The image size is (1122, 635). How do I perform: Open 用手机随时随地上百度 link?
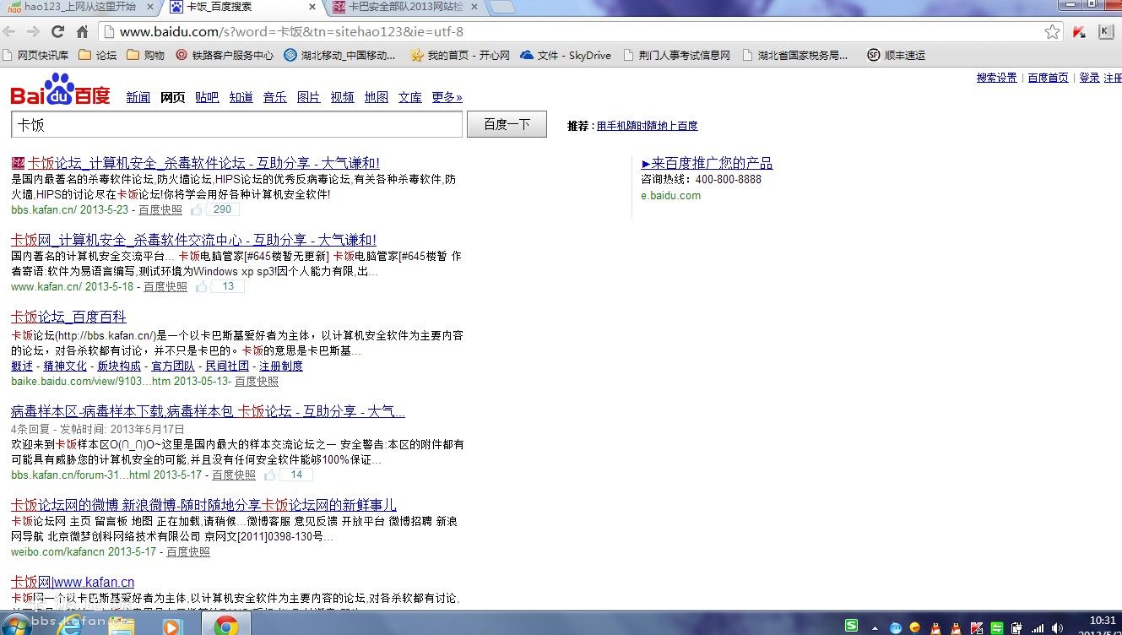(648, 126)
